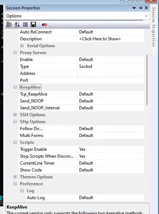
Task: Click the proxy Type Socks4 value
Action: click(x=111, y=66)
